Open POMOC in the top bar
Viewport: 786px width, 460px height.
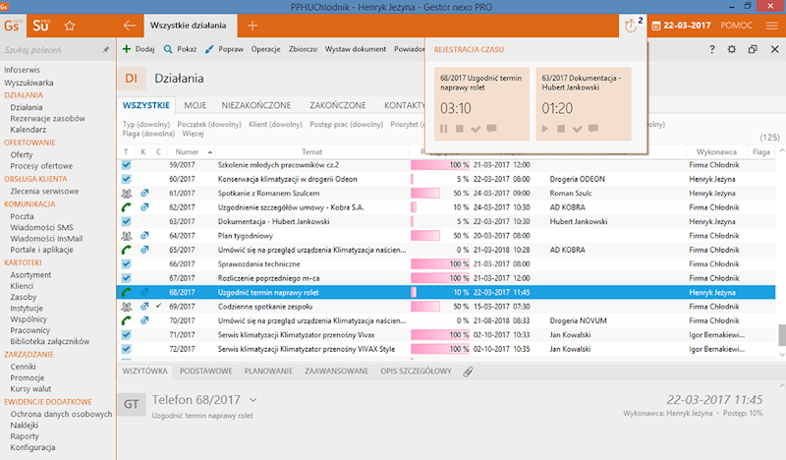[736, 26]
